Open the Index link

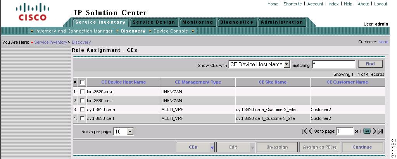click(x=333, y=4)
